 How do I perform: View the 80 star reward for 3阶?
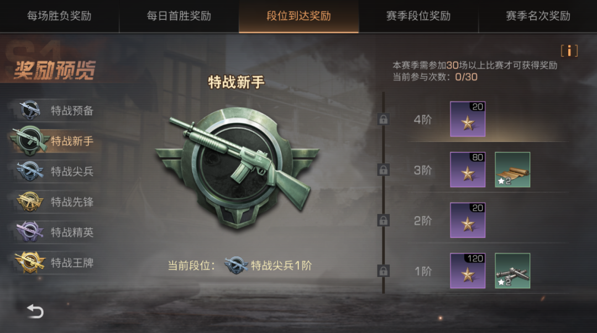[x=468, y=170]
